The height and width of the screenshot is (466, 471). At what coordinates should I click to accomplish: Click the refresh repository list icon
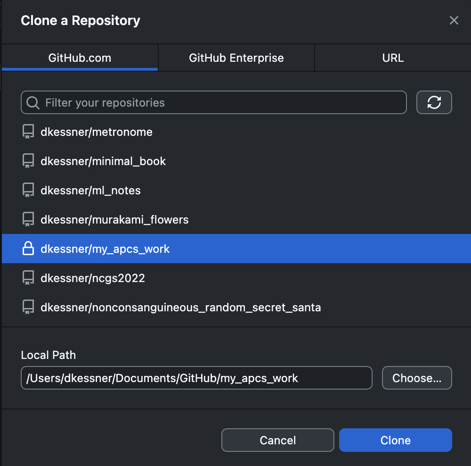tap(434, 102)
